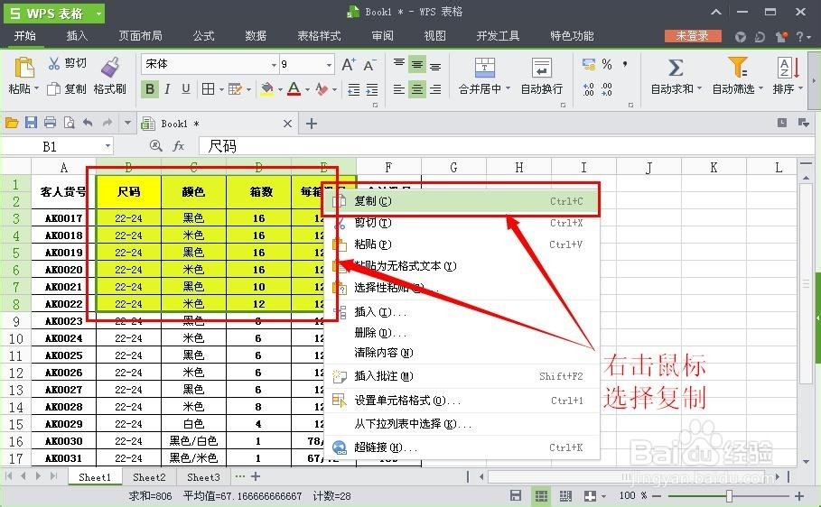
Task: Click the fx insert function icon
Action: coord(179,146)
